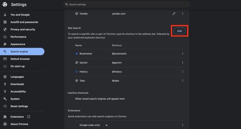Click the History clock icon
Image resolution: width=241 pixels, height=129 pixels.
click(x=77, y=72)
